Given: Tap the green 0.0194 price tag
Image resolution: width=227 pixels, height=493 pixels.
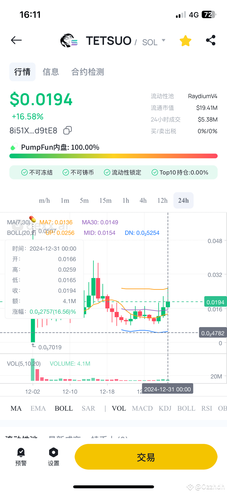Looking at the screenshot, I should coord(215,302).
